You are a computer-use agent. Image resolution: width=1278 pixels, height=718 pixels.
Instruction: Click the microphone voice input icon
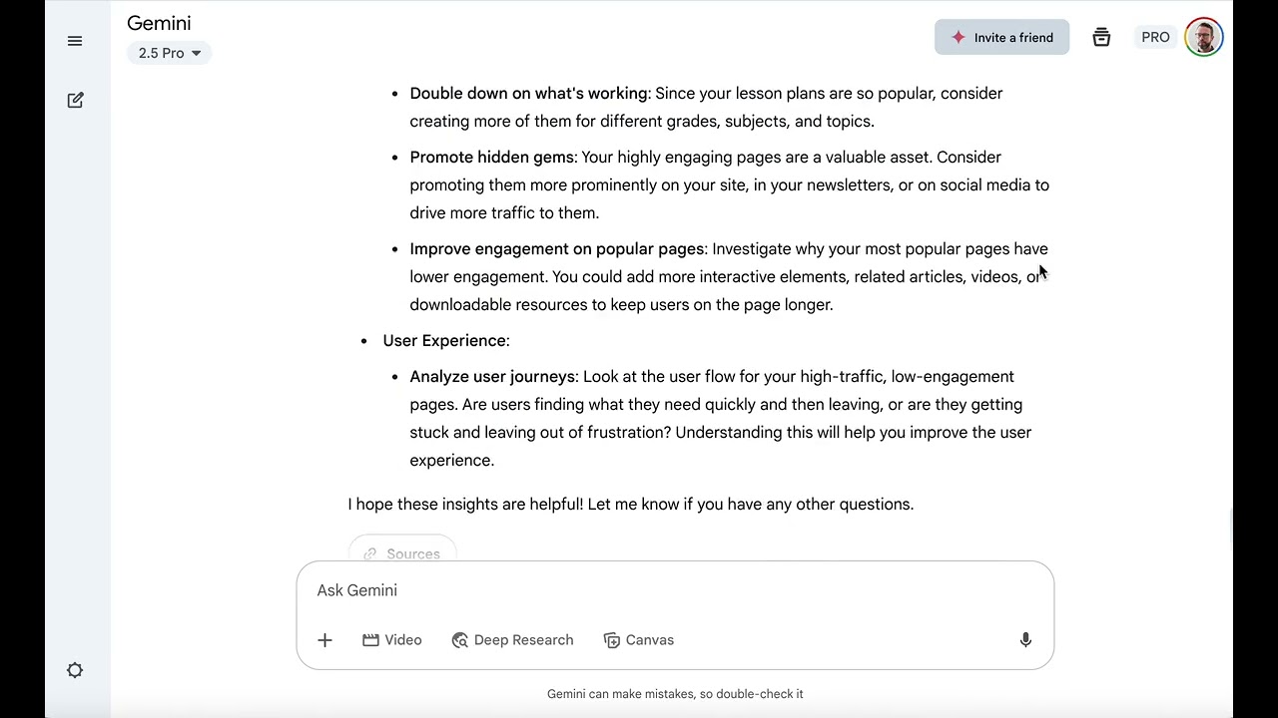1025,640
